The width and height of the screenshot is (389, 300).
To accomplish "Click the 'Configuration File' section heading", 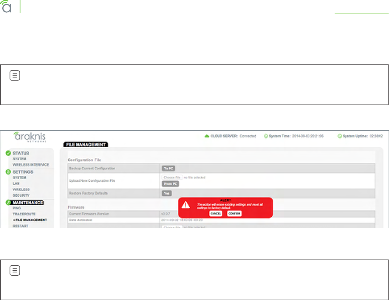I will pos(84,160).
